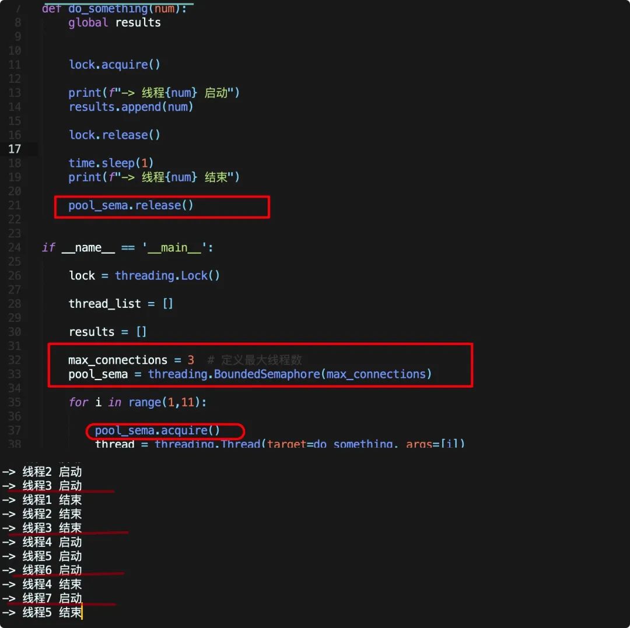630x628 pixels.
Task: Click the global results statement
Action: [114, 22]
